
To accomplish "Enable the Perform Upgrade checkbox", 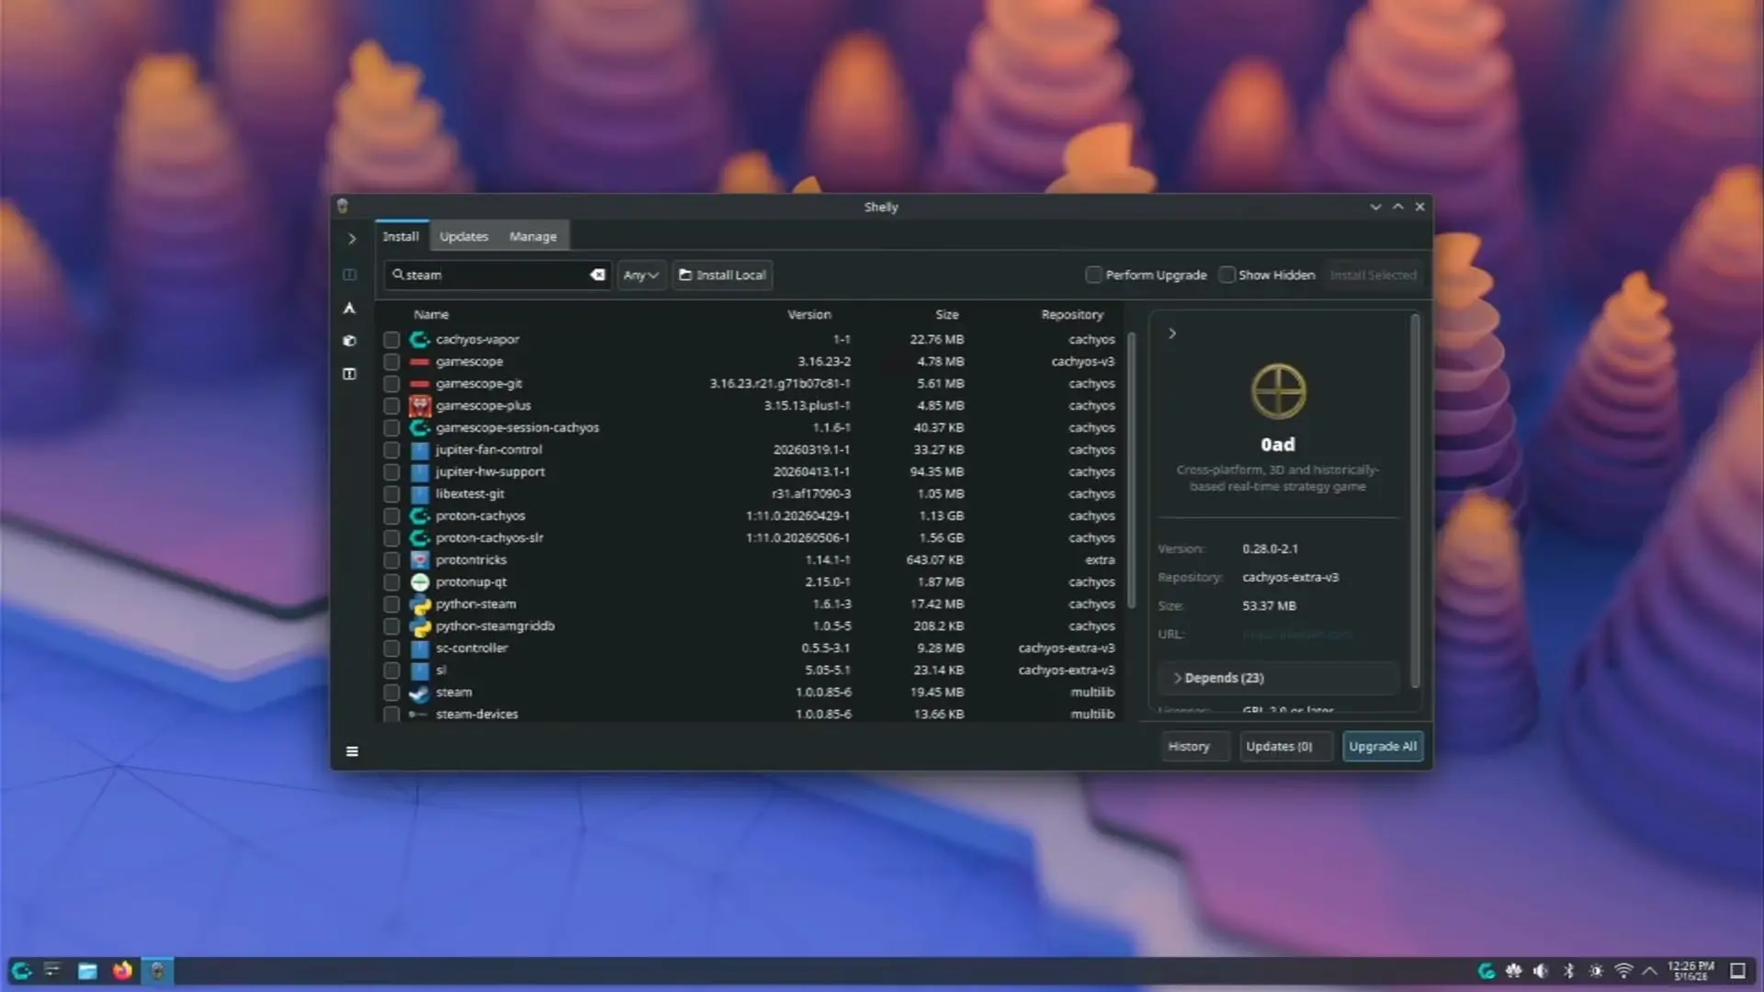I will point(1093,275).
